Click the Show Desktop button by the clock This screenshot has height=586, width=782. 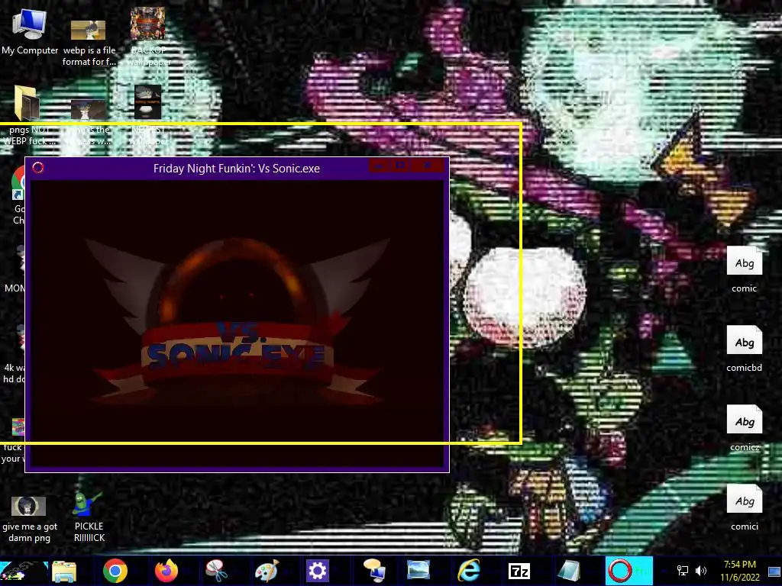tap(774, 571)
